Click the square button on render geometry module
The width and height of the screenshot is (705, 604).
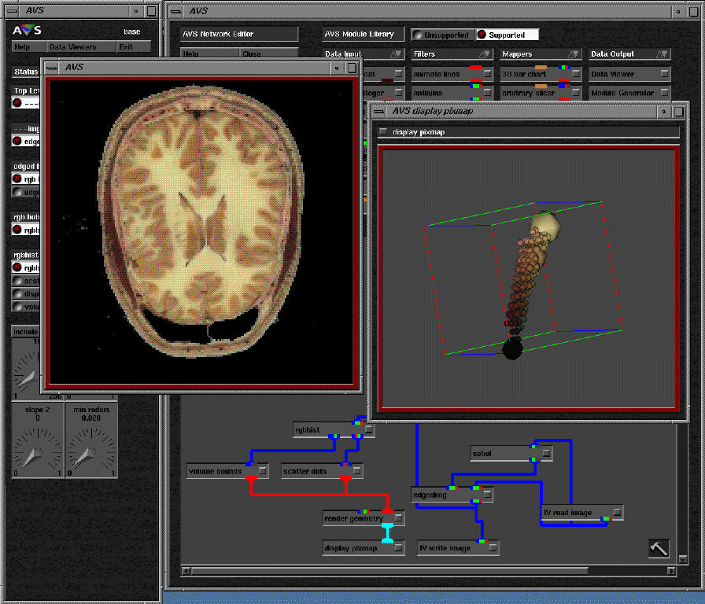tap(398, 518)
